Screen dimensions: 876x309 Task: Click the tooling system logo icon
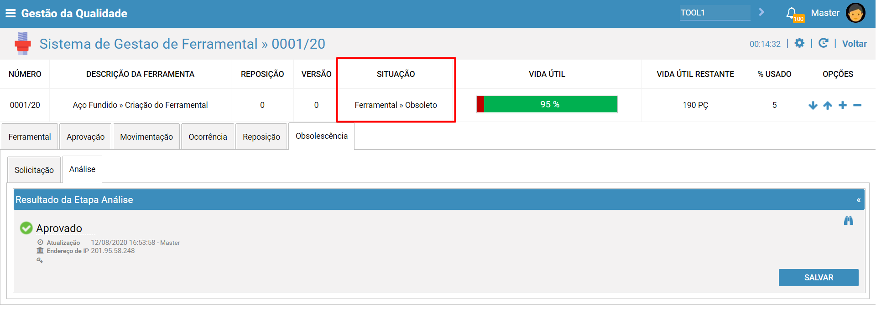[x=22, y=44]
